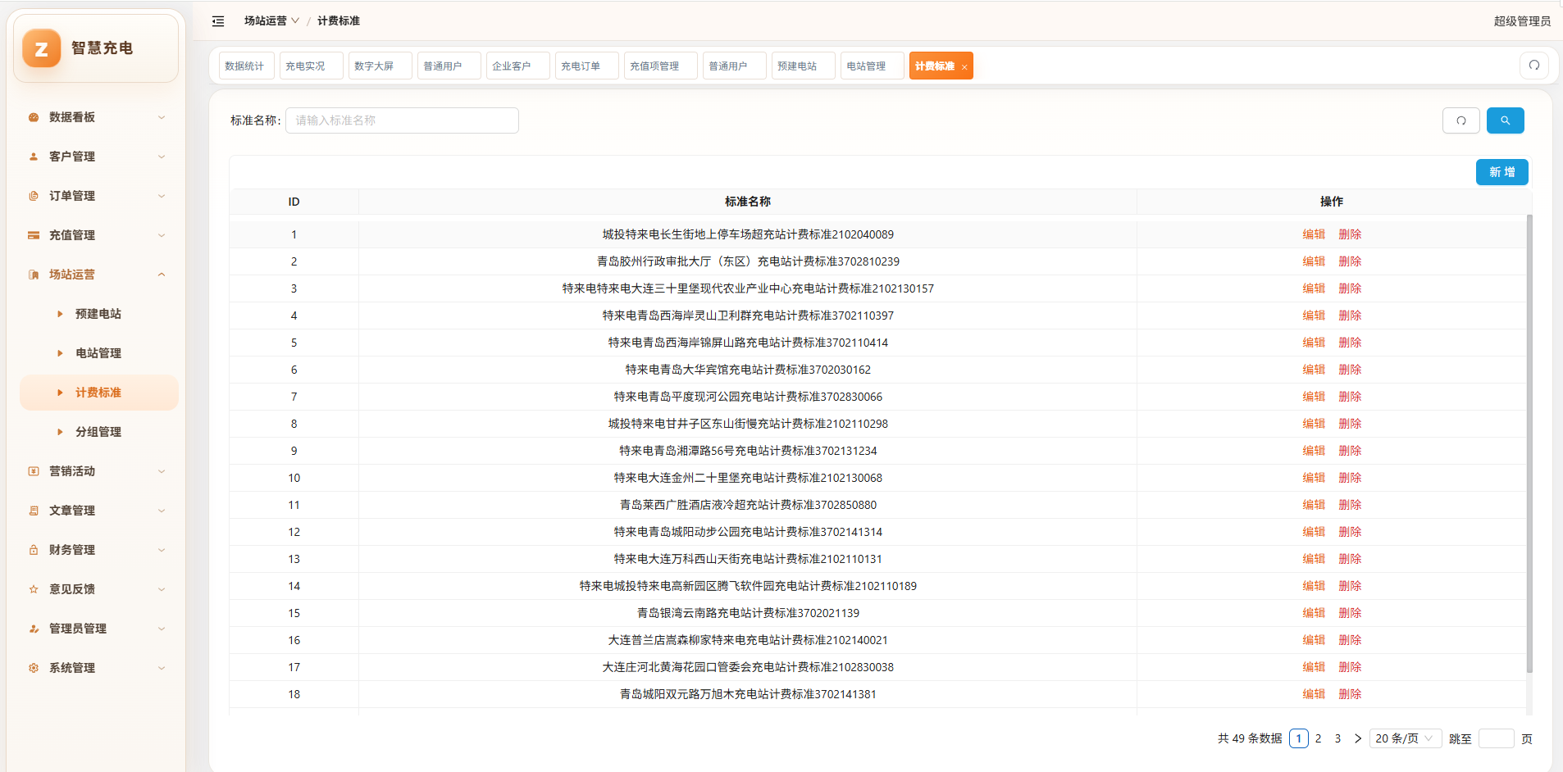This screenshot has width=1563, height=772.
Task: Click the sidebar collapse hamburger icon
Action: (x=218, y=21)
